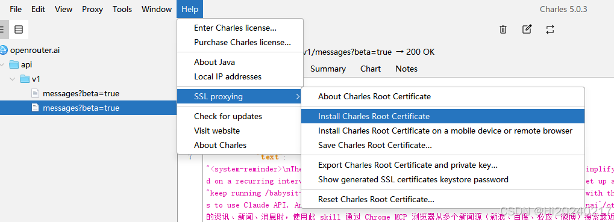
Task: Choose Reset Charles Root Certificate...
Action: point(443,199)
